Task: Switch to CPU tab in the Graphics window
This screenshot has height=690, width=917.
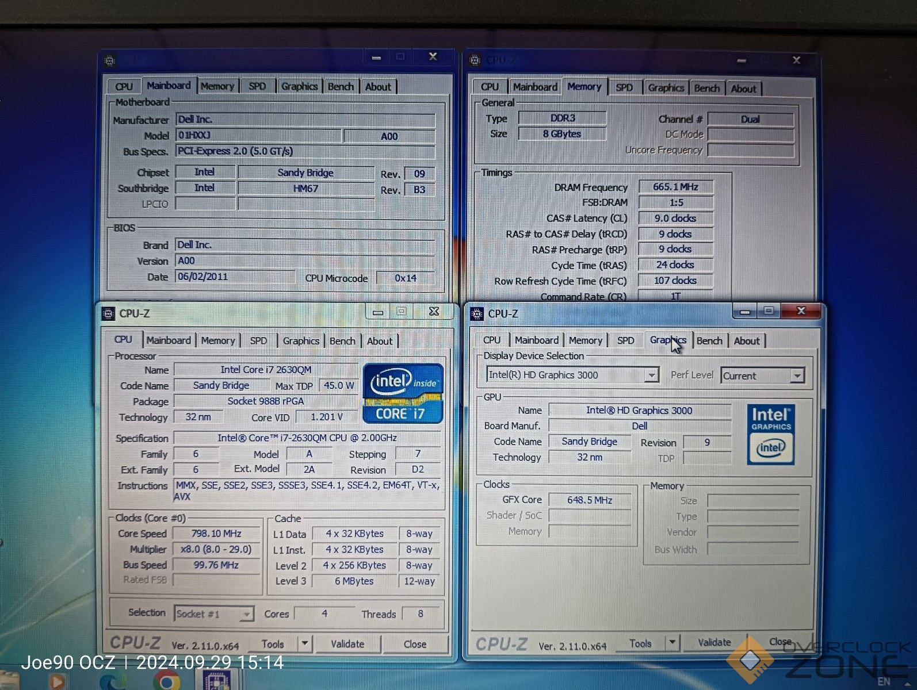Action: pos(491,340)
